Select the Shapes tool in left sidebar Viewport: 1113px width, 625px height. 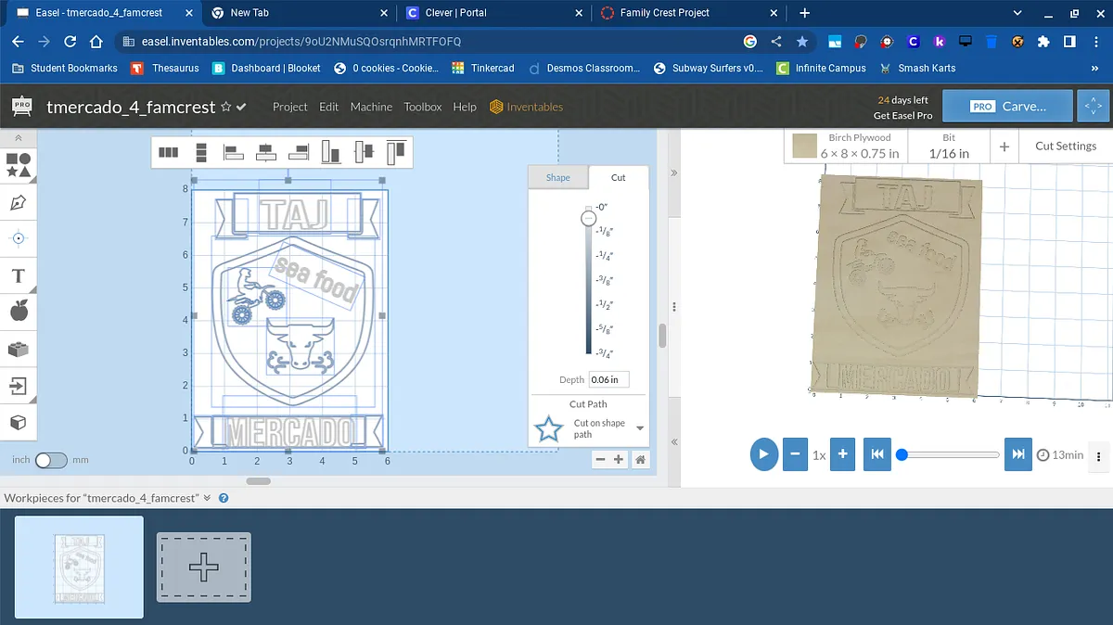click(x=19, y=165)
